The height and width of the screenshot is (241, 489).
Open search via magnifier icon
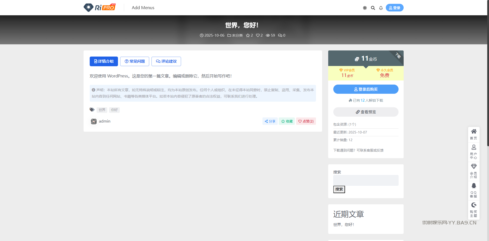373,8
